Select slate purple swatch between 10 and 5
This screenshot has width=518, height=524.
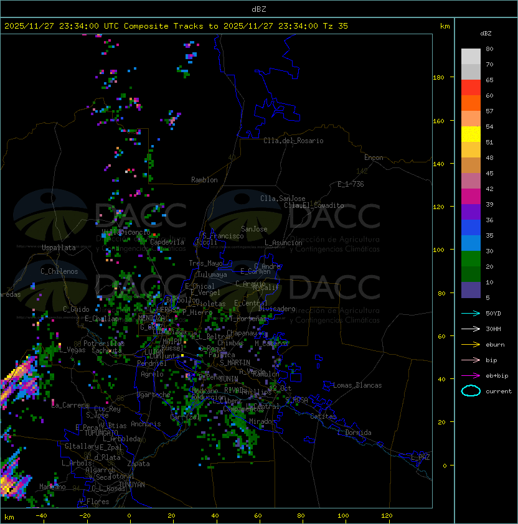471,290
